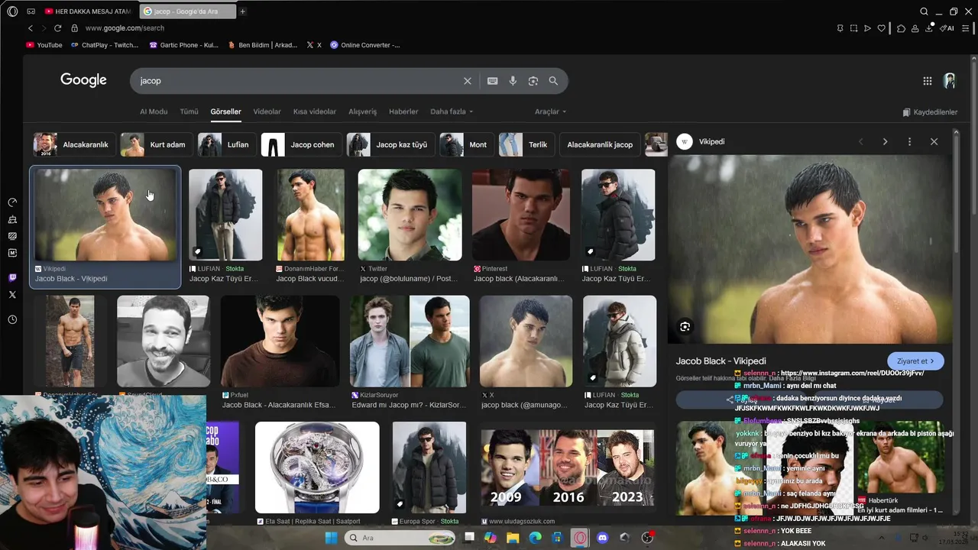Add page to bookmarks heart icon
The image size is (978, 550).
tap(881, 28)
